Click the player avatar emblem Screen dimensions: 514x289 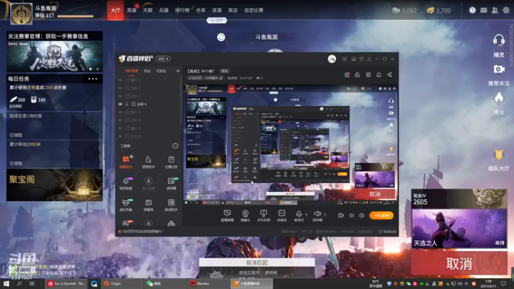pyautogui.click(x=21, y=13)
